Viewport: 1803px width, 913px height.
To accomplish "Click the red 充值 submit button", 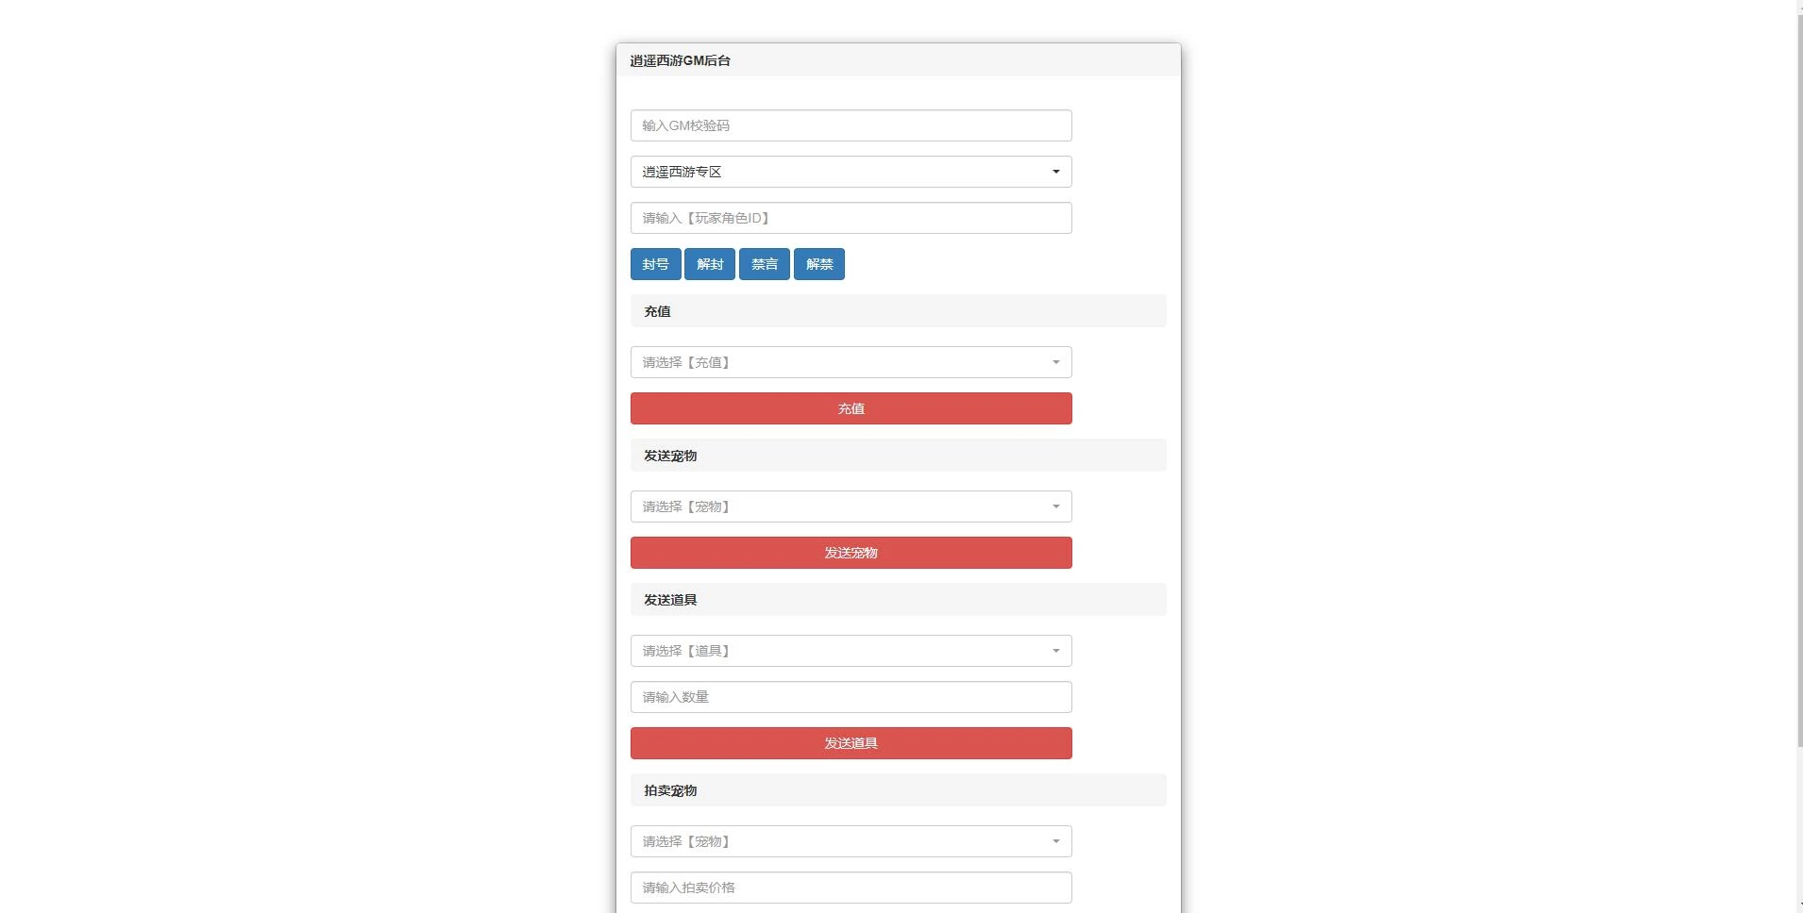I will pos(851,408).
